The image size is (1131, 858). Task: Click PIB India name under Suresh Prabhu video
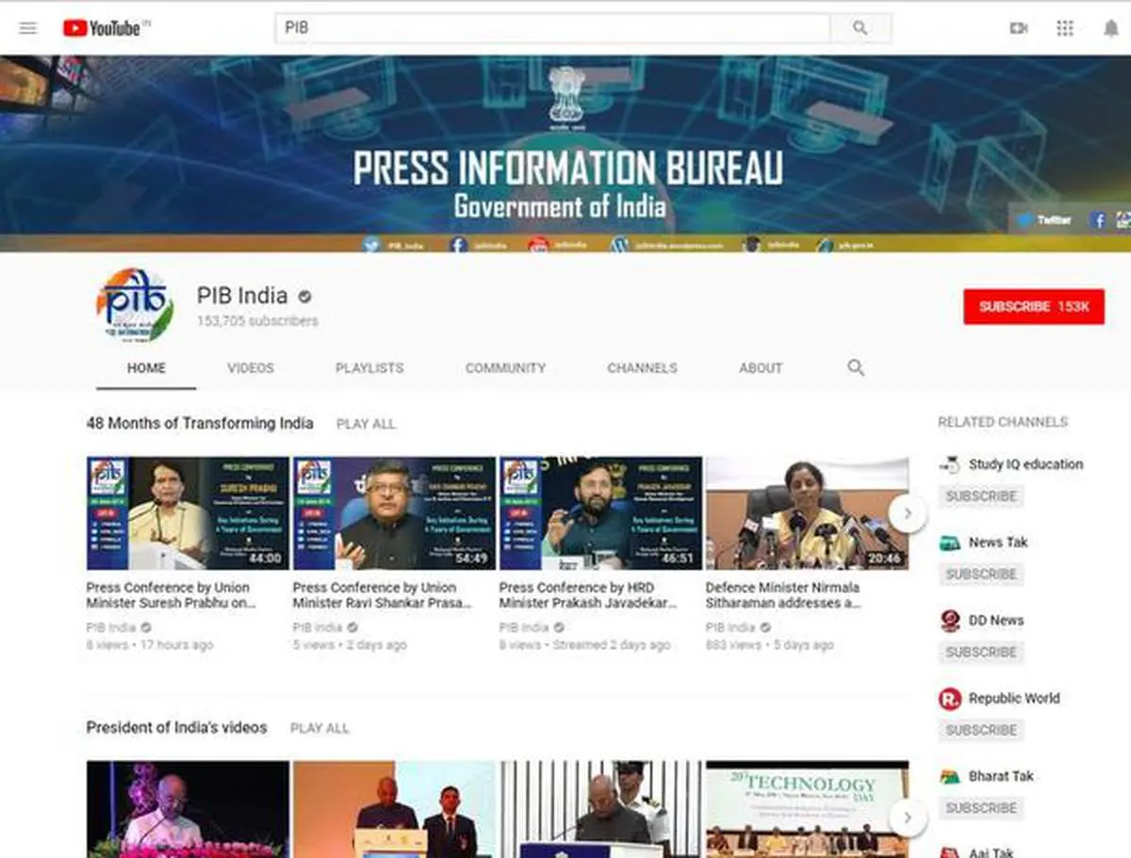[x=111, y=627]
